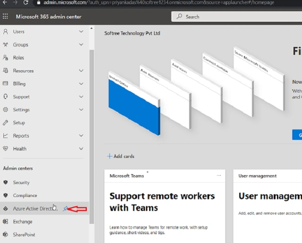Click the Health heart icon
The image size is (302, 243).
6,149
